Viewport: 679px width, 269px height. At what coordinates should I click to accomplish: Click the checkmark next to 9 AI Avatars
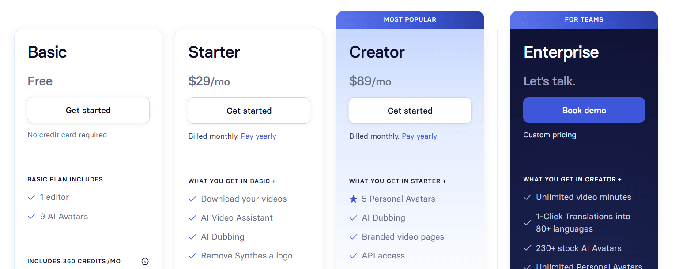(31, 217)
